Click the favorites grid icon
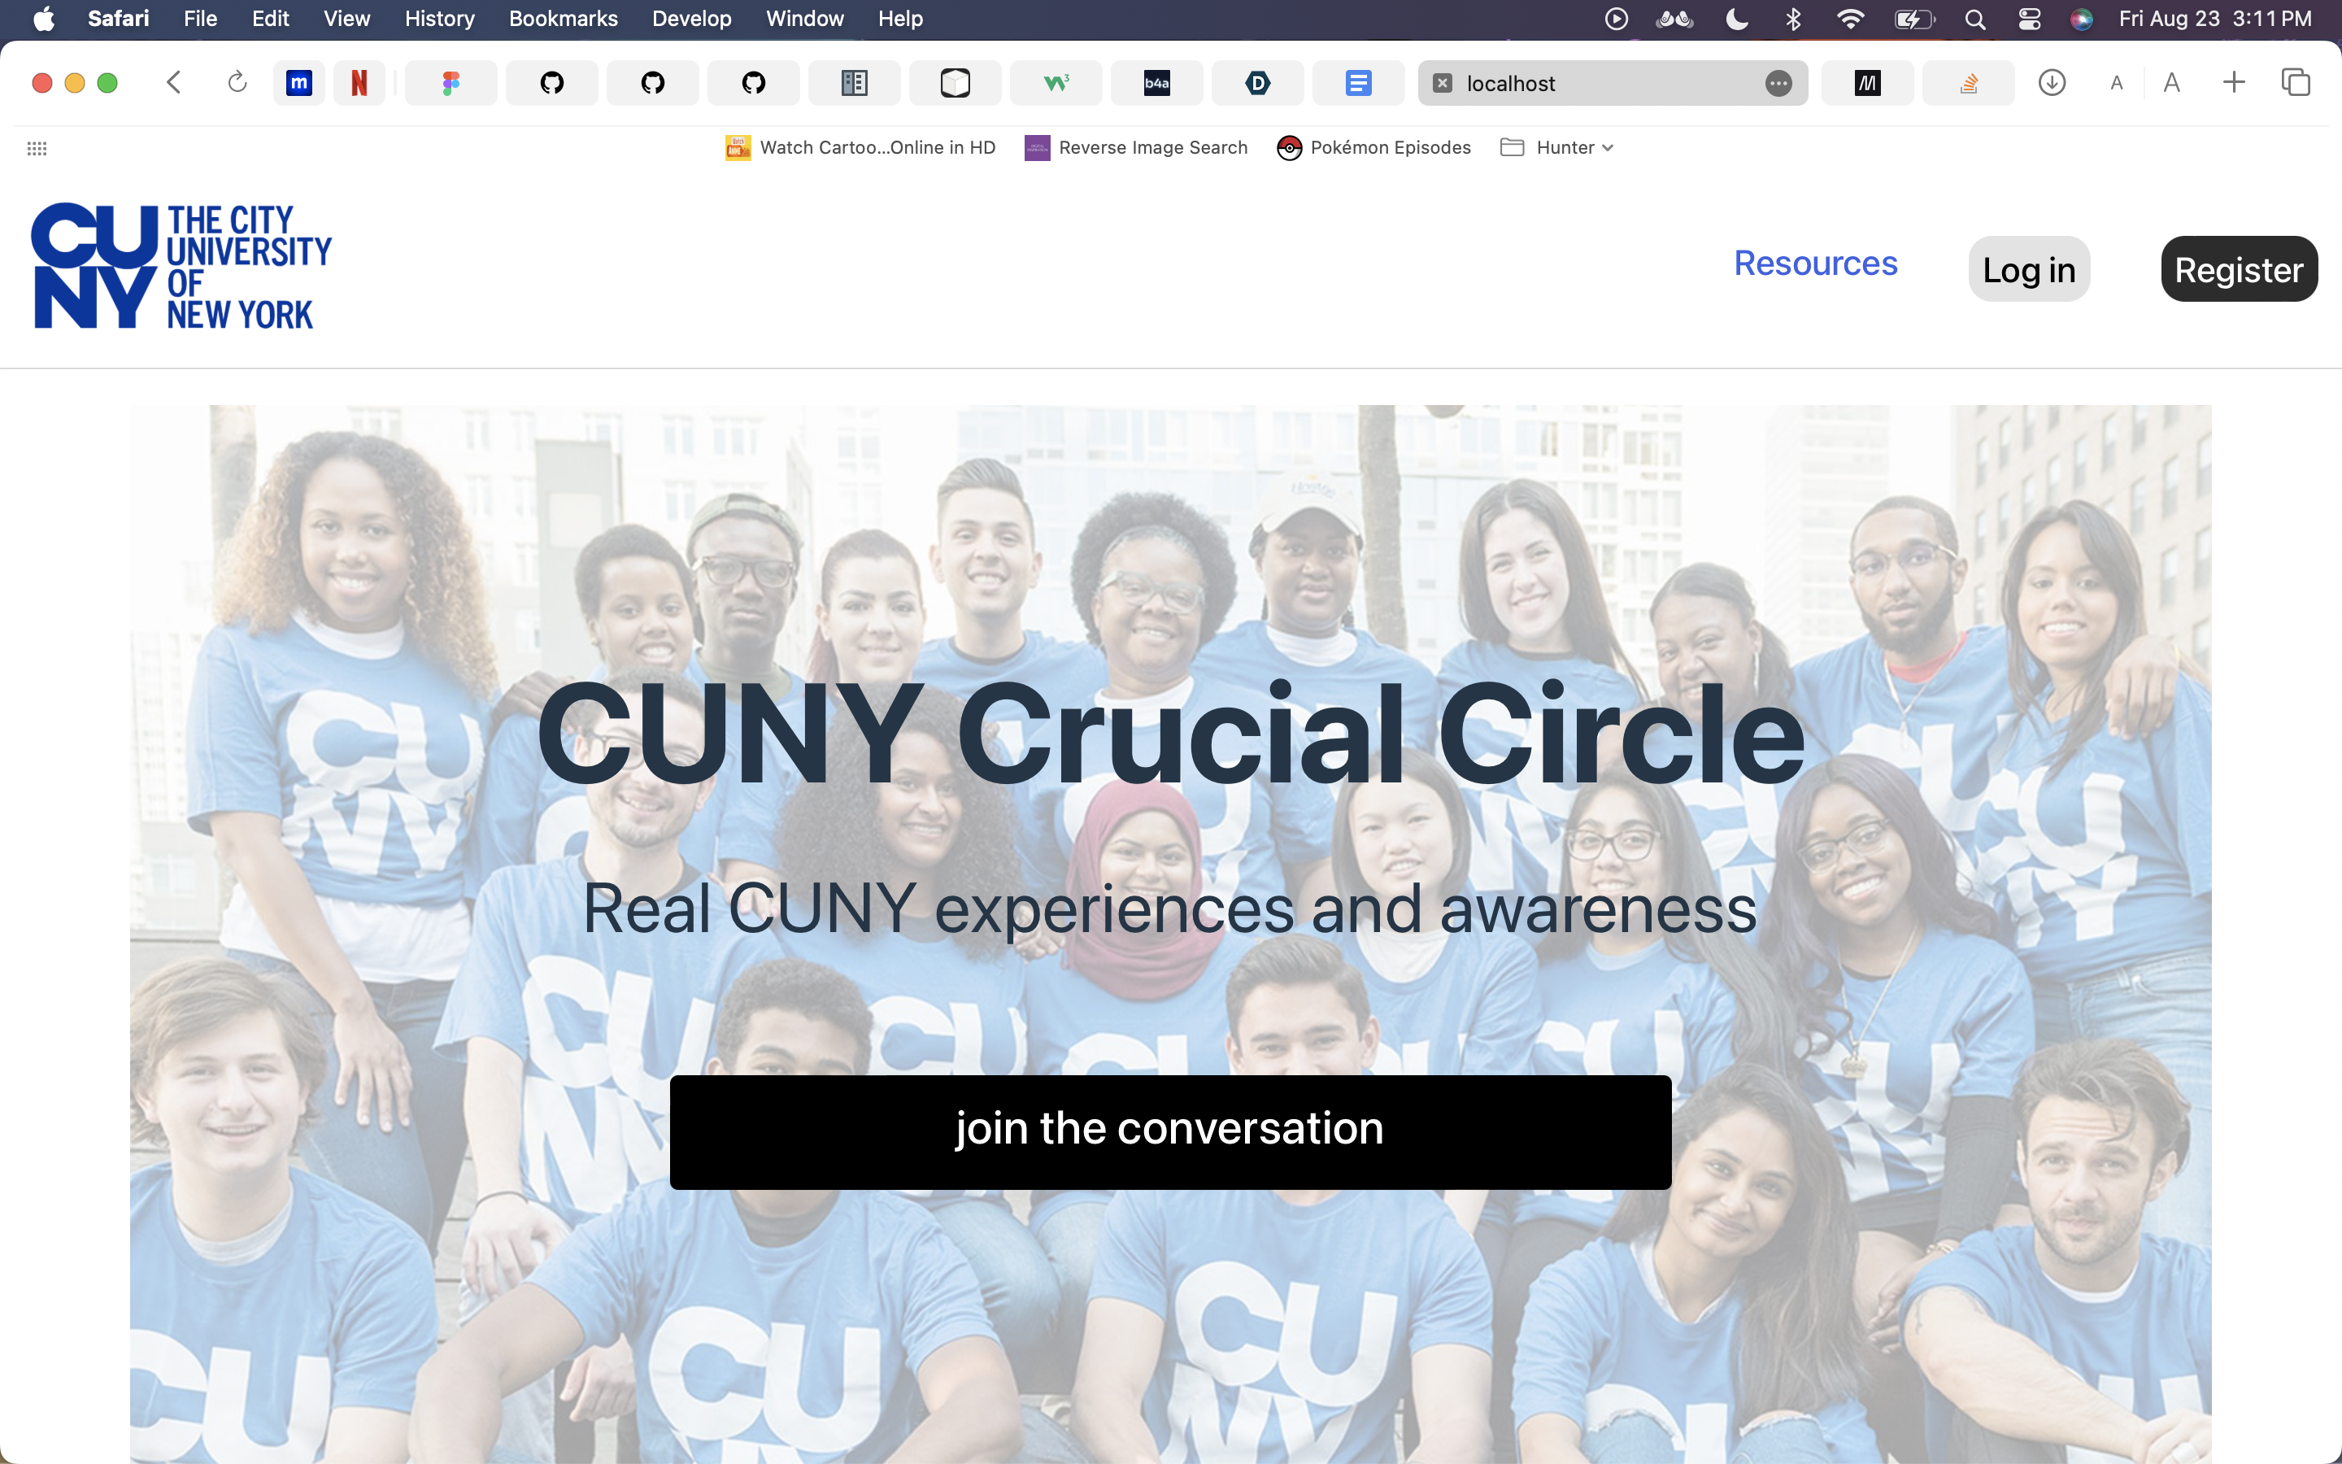 (37, 148)
